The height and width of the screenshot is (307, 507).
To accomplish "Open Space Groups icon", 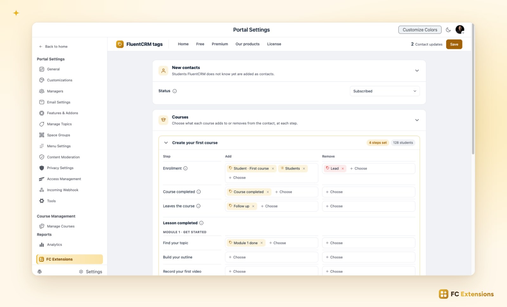I will pos(42,135).
